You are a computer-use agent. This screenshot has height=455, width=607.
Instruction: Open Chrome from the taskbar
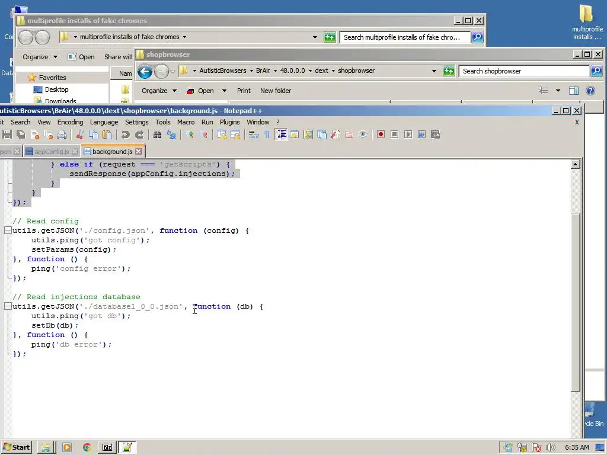coord(87,448)
